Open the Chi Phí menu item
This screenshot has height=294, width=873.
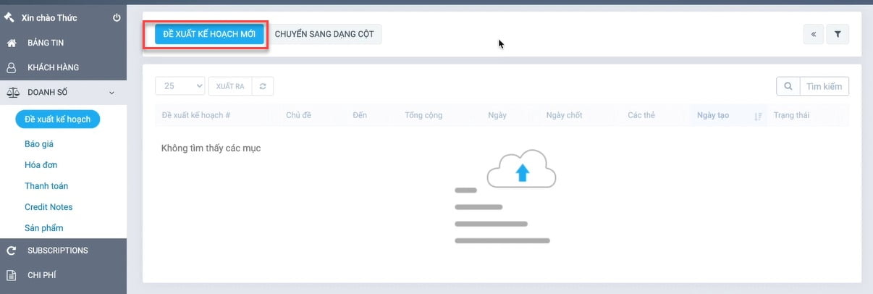41,275
